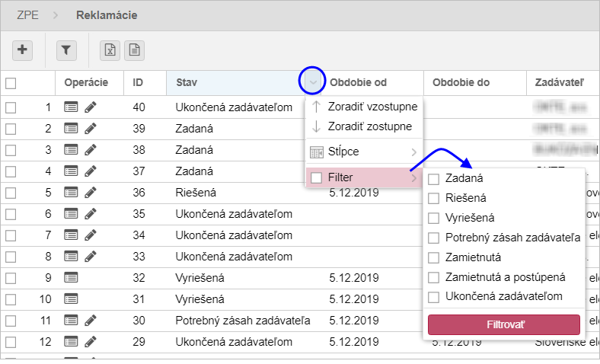
Task: Open the funnel filter toolbar button
Action: click(x=66, y=50)
